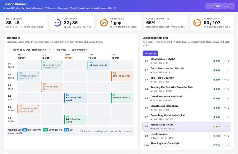Move L10 Planning Your Own Myth up
238x154 pixels.
coord(225,145)
